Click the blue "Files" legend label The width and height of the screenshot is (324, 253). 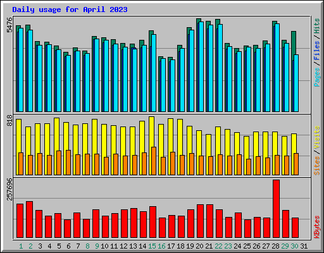[x=317, y=51]
